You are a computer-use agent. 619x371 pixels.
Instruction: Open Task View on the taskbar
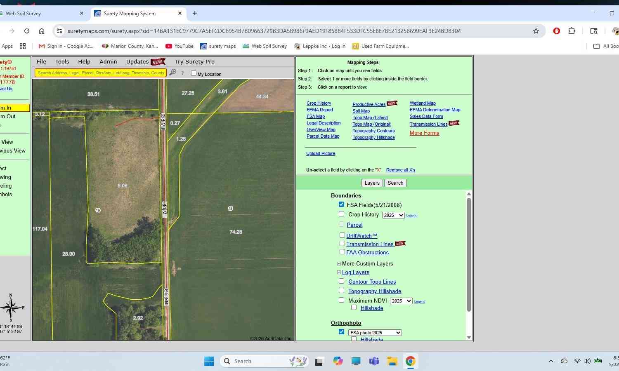click(x=319, y=362)
